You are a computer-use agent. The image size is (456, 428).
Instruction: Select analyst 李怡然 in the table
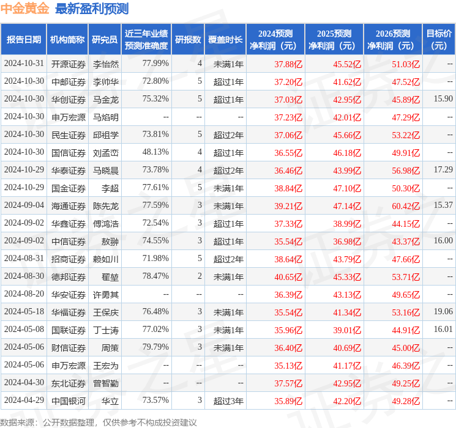(x=105, y=64)
